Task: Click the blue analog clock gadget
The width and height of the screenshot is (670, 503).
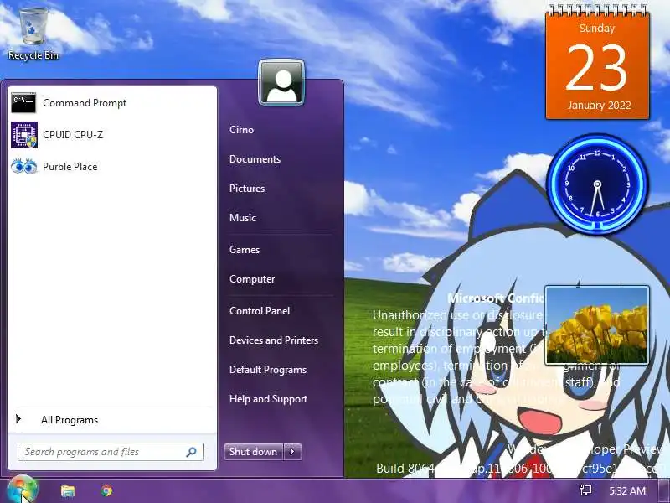Action: point(597,184)
